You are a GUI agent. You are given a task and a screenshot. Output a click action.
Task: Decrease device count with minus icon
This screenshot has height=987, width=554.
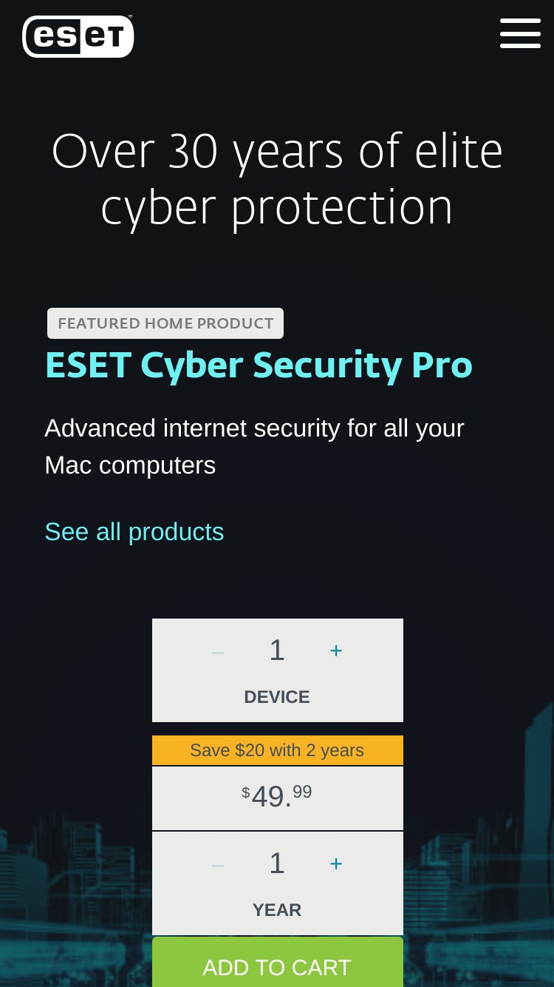(218, 652)
